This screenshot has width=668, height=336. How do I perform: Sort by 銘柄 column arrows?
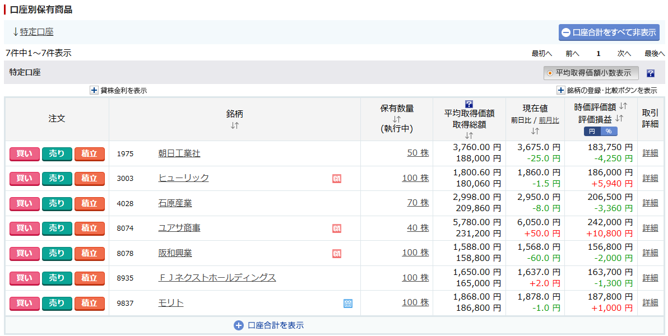pyautogui.click(x=235, y=125)
